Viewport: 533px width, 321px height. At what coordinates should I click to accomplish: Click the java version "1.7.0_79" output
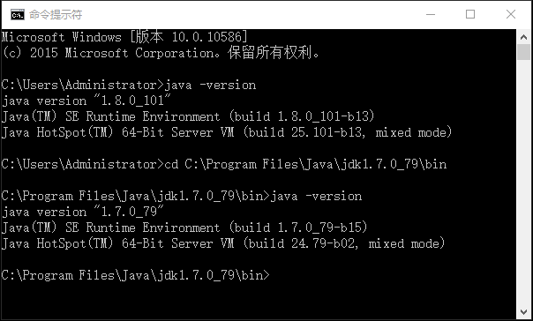[83, 212]
